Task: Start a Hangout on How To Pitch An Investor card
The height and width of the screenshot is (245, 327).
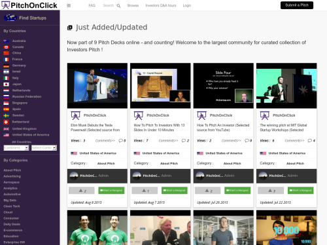Action: (x=237, y=191)
